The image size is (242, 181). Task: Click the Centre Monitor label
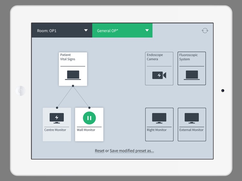tap(55, 130)
